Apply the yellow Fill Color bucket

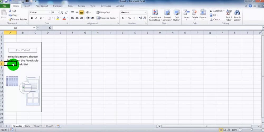58,18
